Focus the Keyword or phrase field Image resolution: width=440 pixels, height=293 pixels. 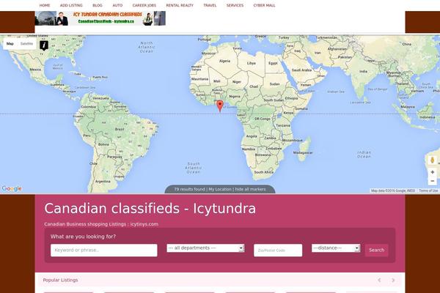[104, 250]
